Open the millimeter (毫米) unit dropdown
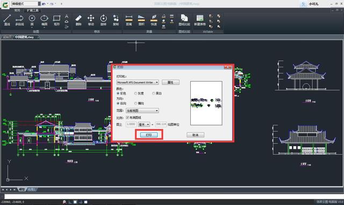 pos(144,124)
